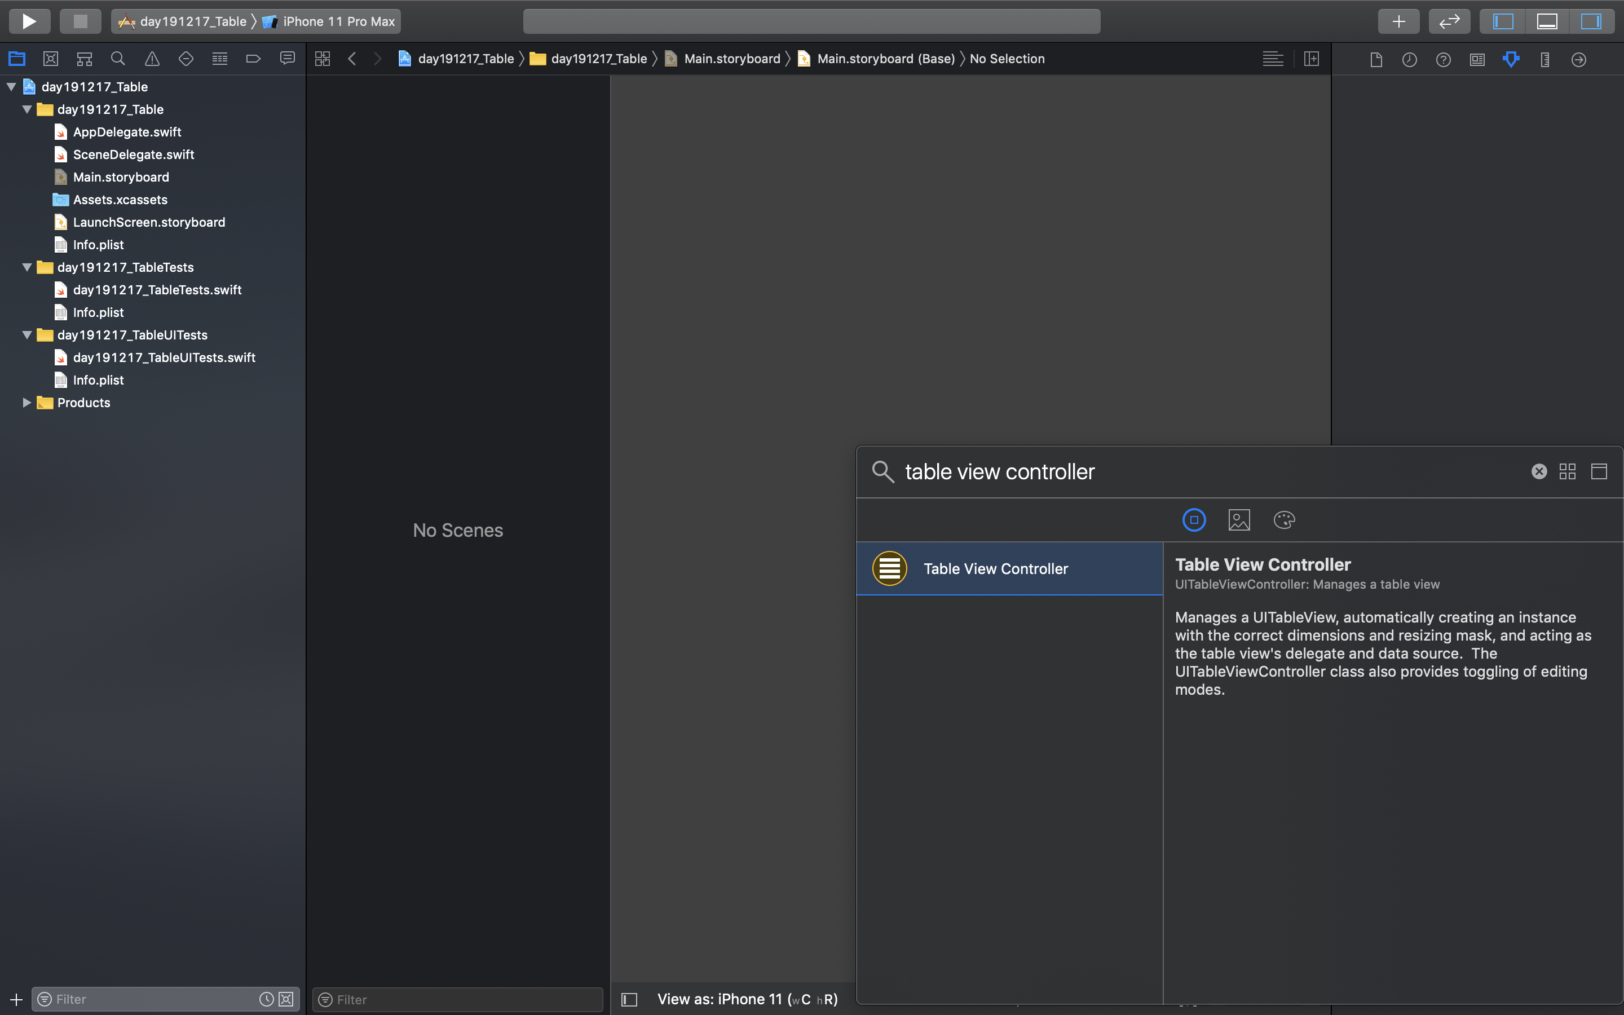Show the Quick Help inspector
Viewport: 1624px width, 1015px height.
pos(1443,60)
